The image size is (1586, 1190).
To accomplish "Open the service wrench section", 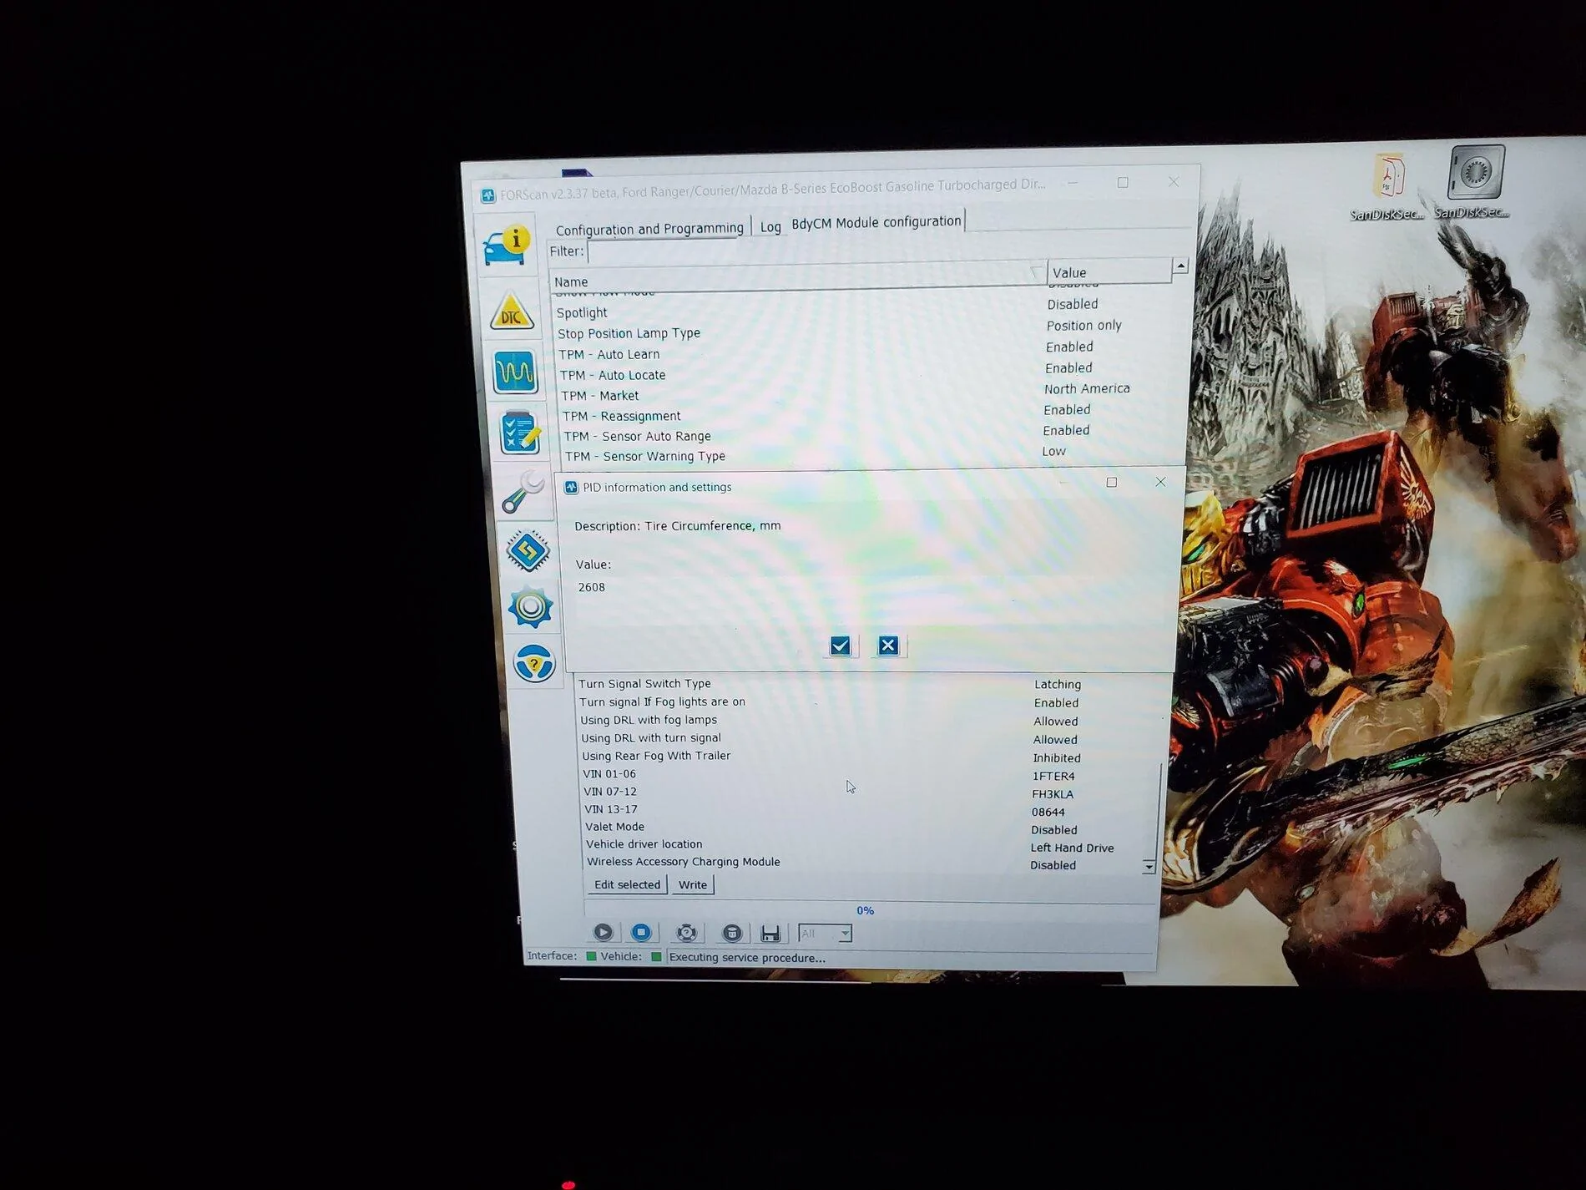I will (x=523, y=492).
